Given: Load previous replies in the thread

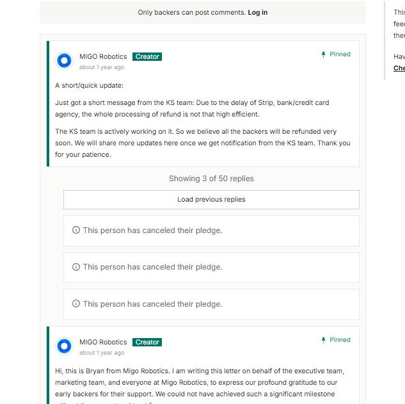Looking at the screenshot, I should [x=211, y=200].
